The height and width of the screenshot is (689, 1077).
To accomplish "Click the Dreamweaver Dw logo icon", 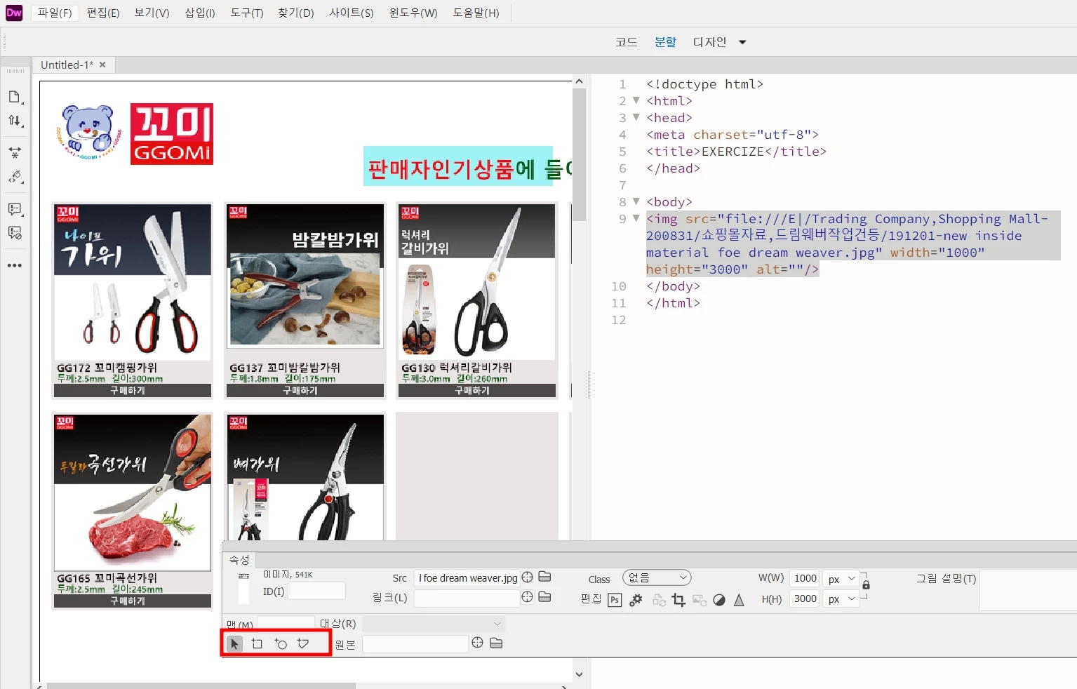I will (x=14, y=13).
